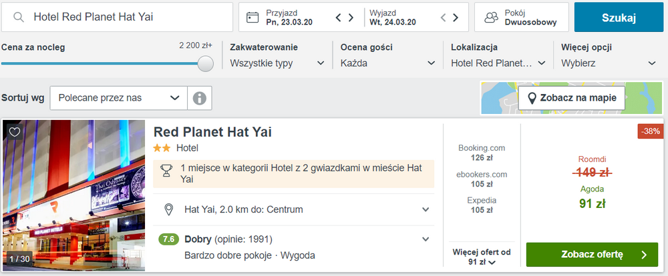Click the heart favorite icon on hotel photo
668x276 pixels.
15,132
